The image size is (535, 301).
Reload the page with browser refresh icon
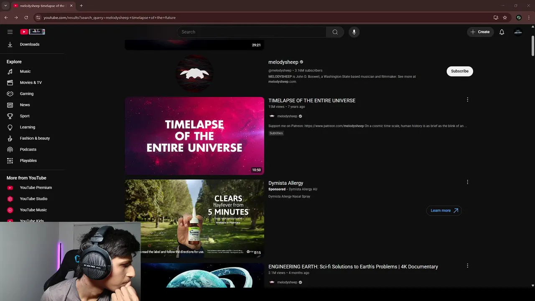(26, 18)
